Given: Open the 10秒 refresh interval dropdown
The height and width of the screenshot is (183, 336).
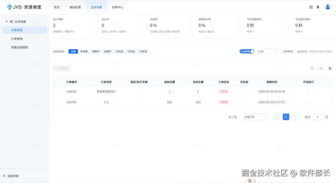Looking at the screenshot, I should (x=267, y=51).
